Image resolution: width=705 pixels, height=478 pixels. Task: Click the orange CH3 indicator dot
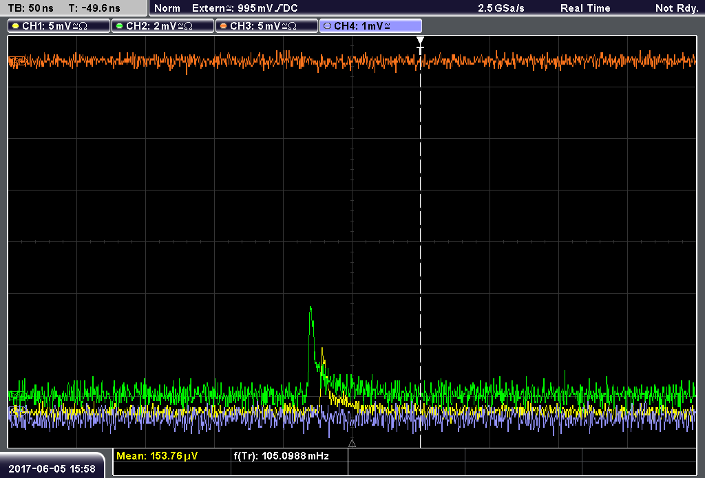click(224, 26)
